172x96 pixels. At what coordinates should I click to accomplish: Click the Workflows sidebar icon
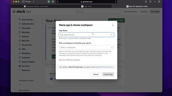[x=20, y=53]
